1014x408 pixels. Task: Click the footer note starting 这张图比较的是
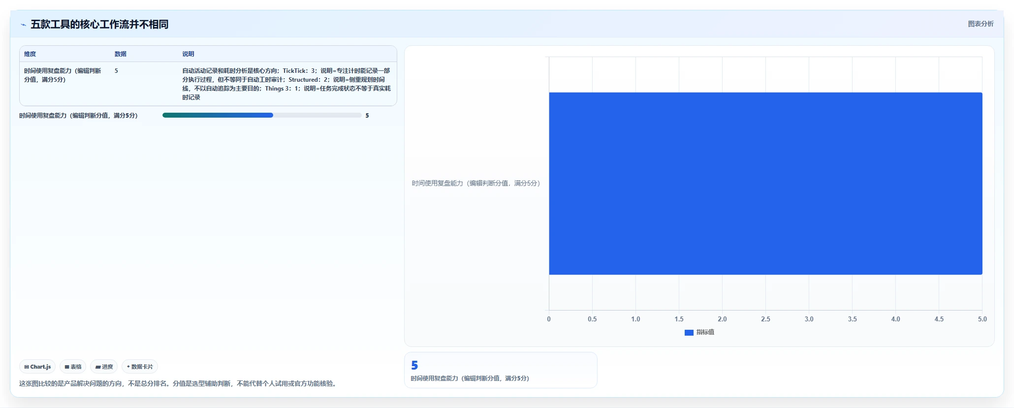click(179, 383)
